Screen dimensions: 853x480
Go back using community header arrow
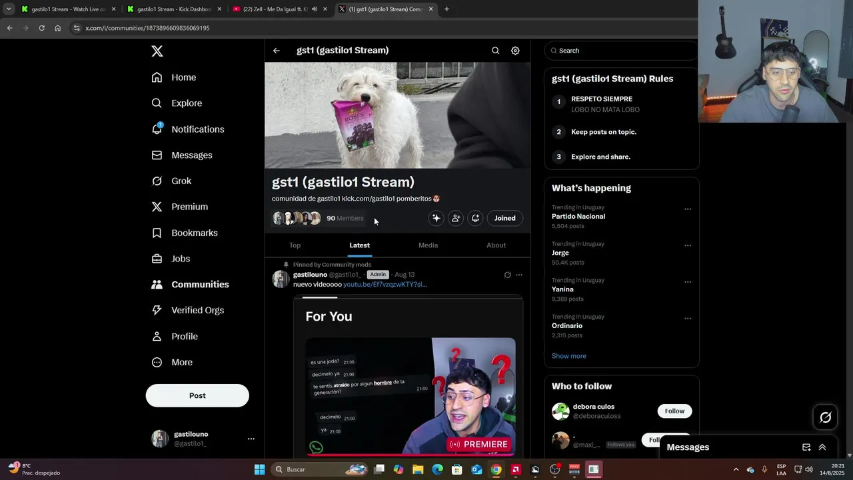click(277, 51)
